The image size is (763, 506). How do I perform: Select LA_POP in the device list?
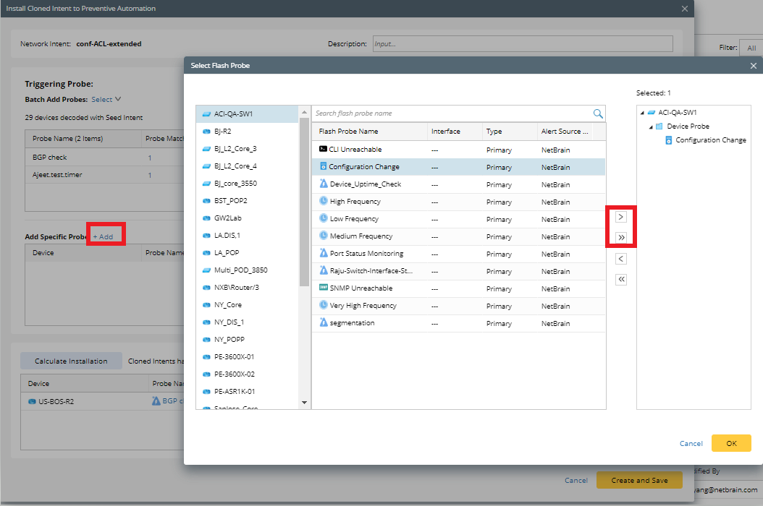(x=247, y=253)
